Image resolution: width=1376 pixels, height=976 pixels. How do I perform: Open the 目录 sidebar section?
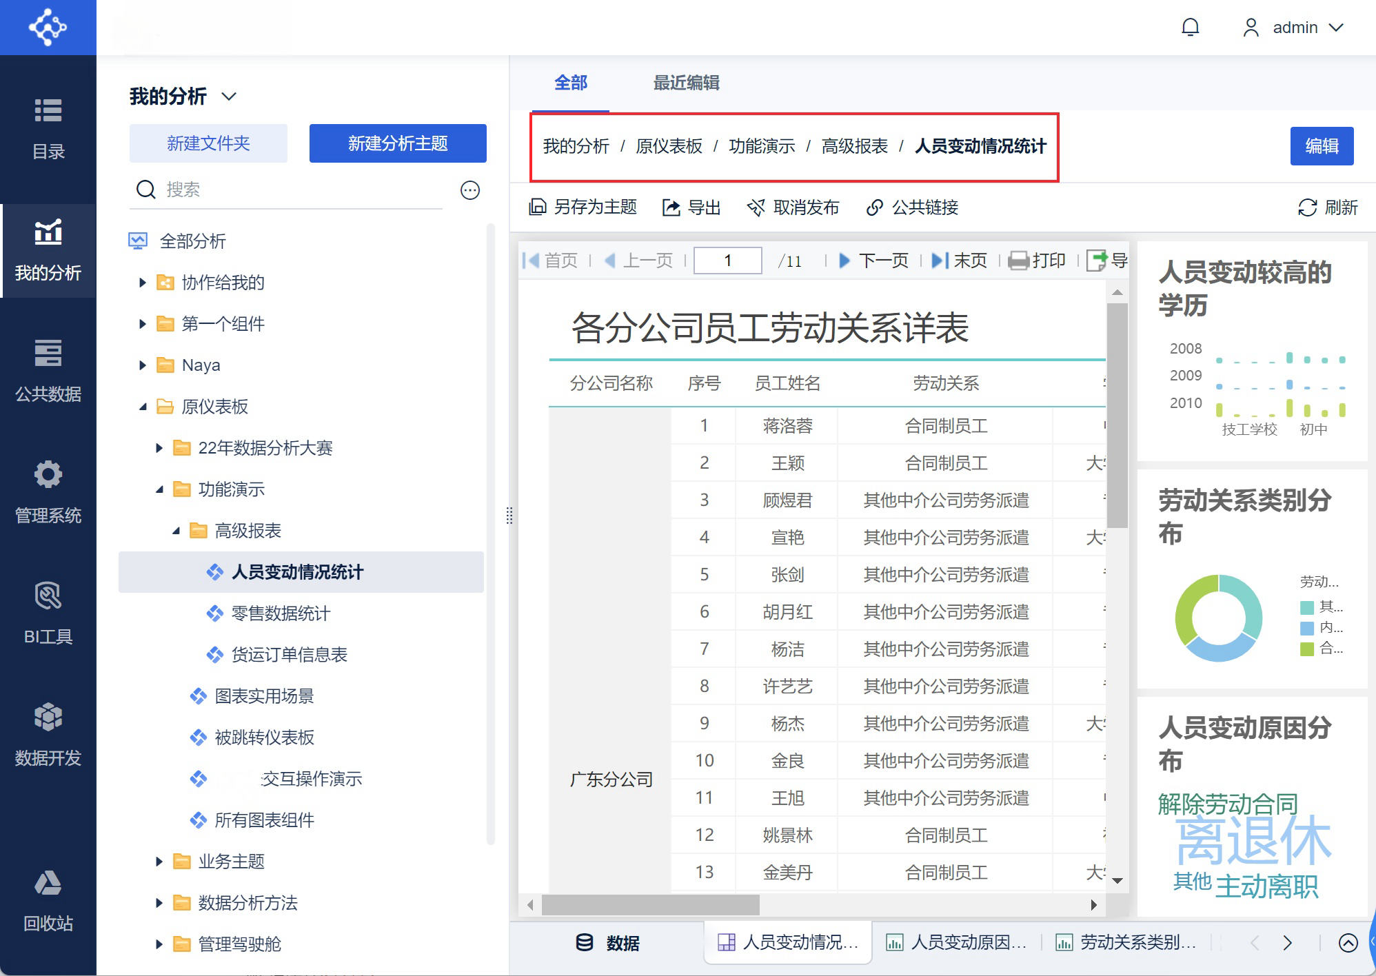pyautogui.click(x=48, y=128)
